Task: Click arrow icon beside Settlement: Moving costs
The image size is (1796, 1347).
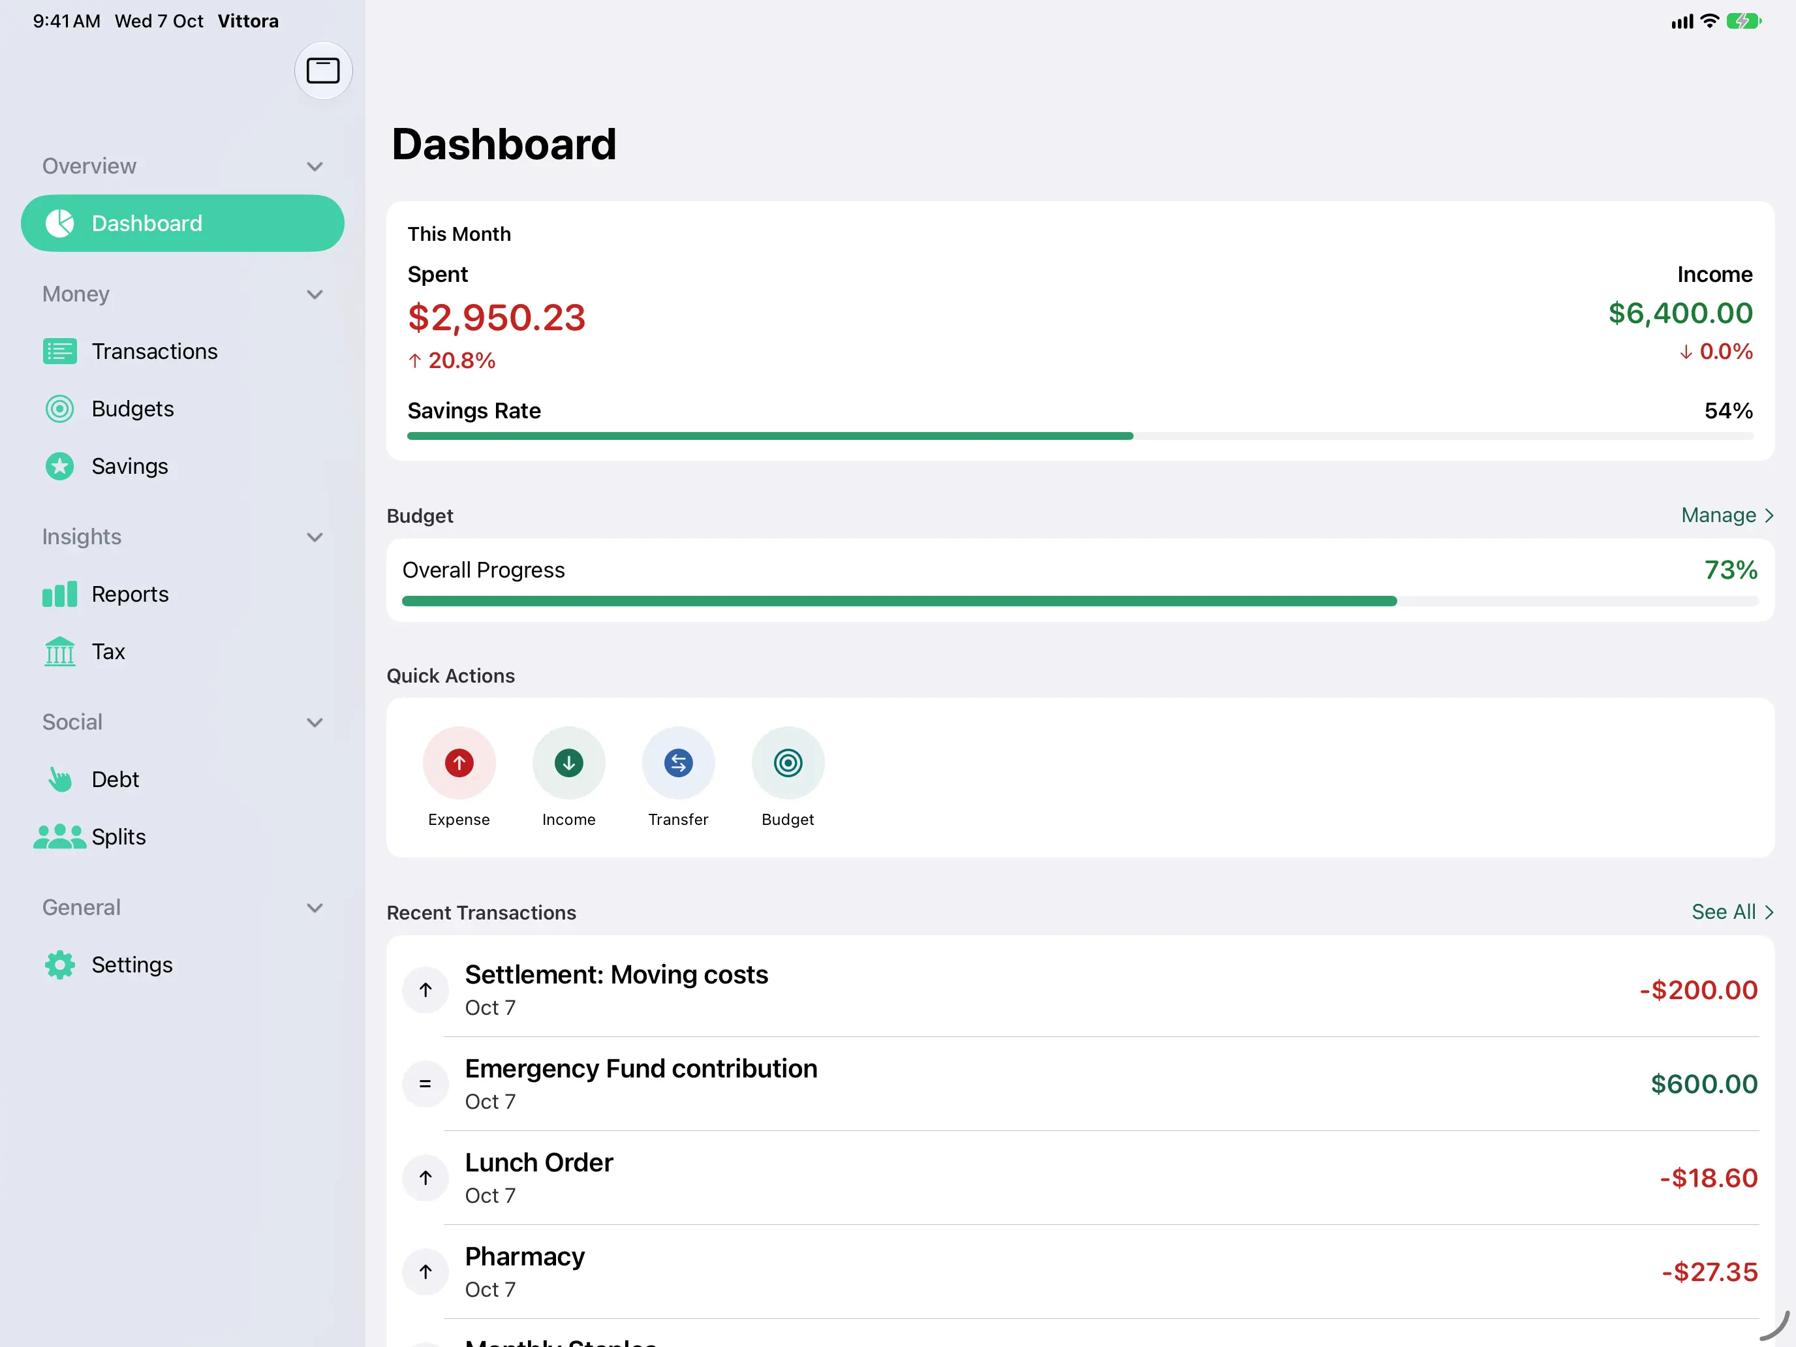Action: (426, 990)
